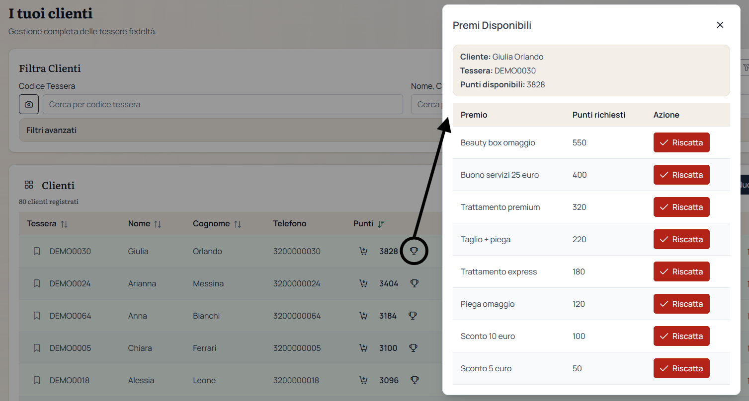The image size is (749, 401).
Task: Redeem Trattamento express reward
Action: pyautogui.click(x=681, y=271)
